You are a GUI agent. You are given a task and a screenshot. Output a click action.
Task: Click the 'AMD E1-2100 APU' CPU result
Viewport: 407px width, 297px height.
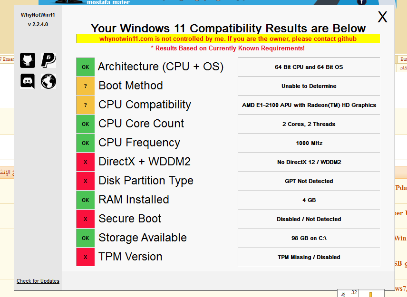pos(309,105)
